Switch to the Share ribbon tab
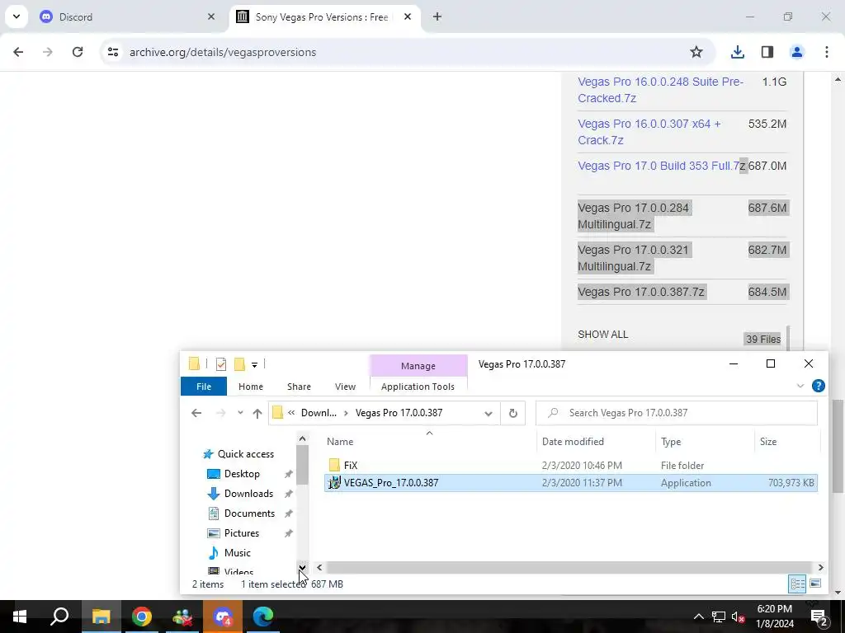This screenshot has width=845, height=633. pyautogui.click(x=299, y=387)
